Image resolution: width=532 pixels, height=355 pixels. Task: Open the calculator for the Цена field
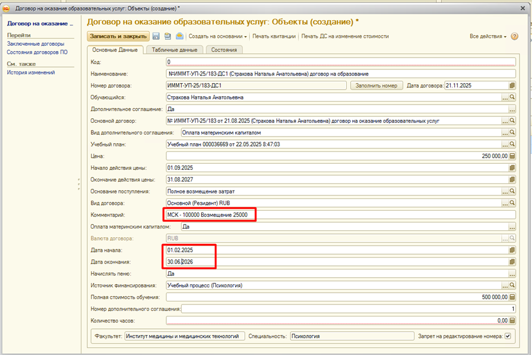click(512, 156)
